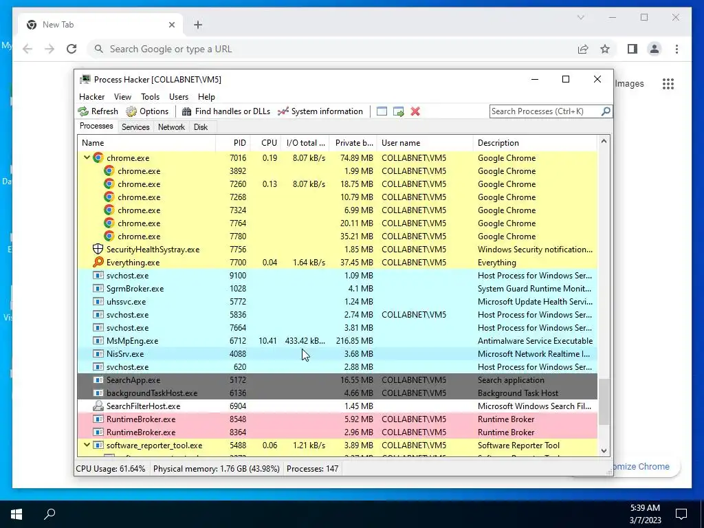Viewport: 704px width, 528px height.
Task: Open Options via gear icon
Action: 131,111
